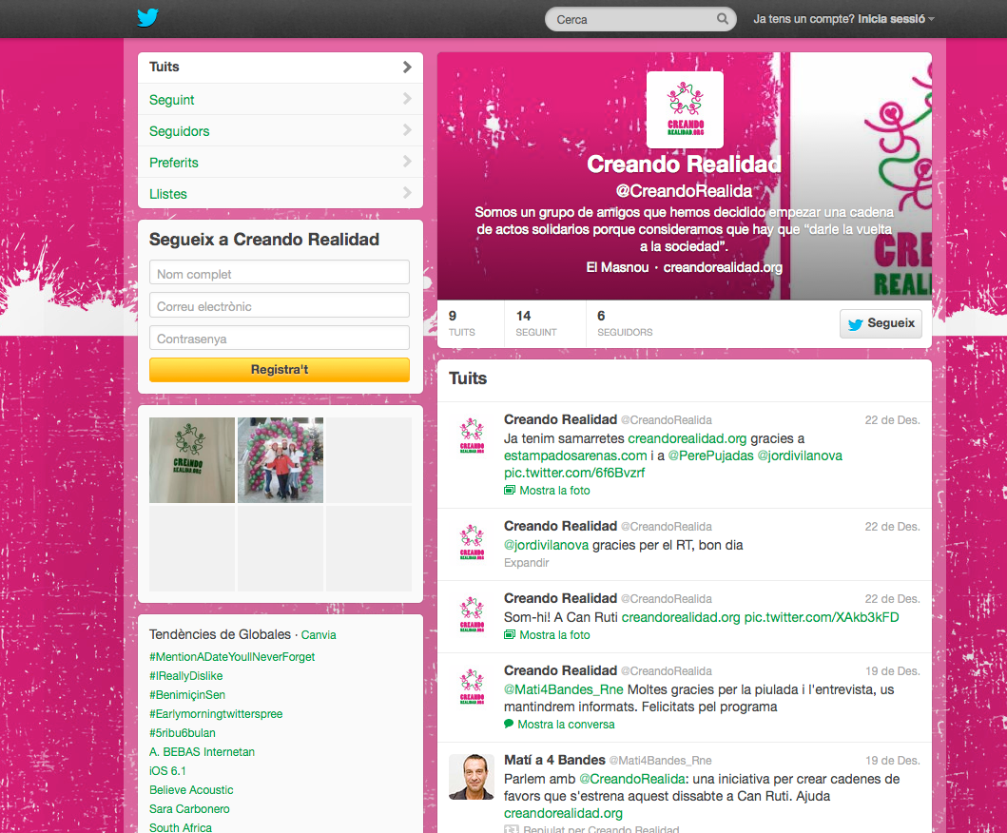Open @jordivilanova mention in RT thanks tweet
This screenshot has width=1007, height=833.
click(x=547, y=545)
